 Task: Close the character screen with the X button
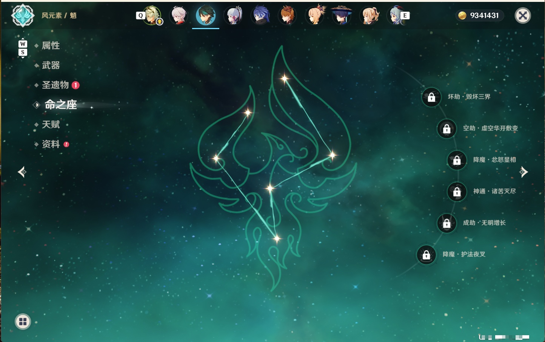click(523, 15)
